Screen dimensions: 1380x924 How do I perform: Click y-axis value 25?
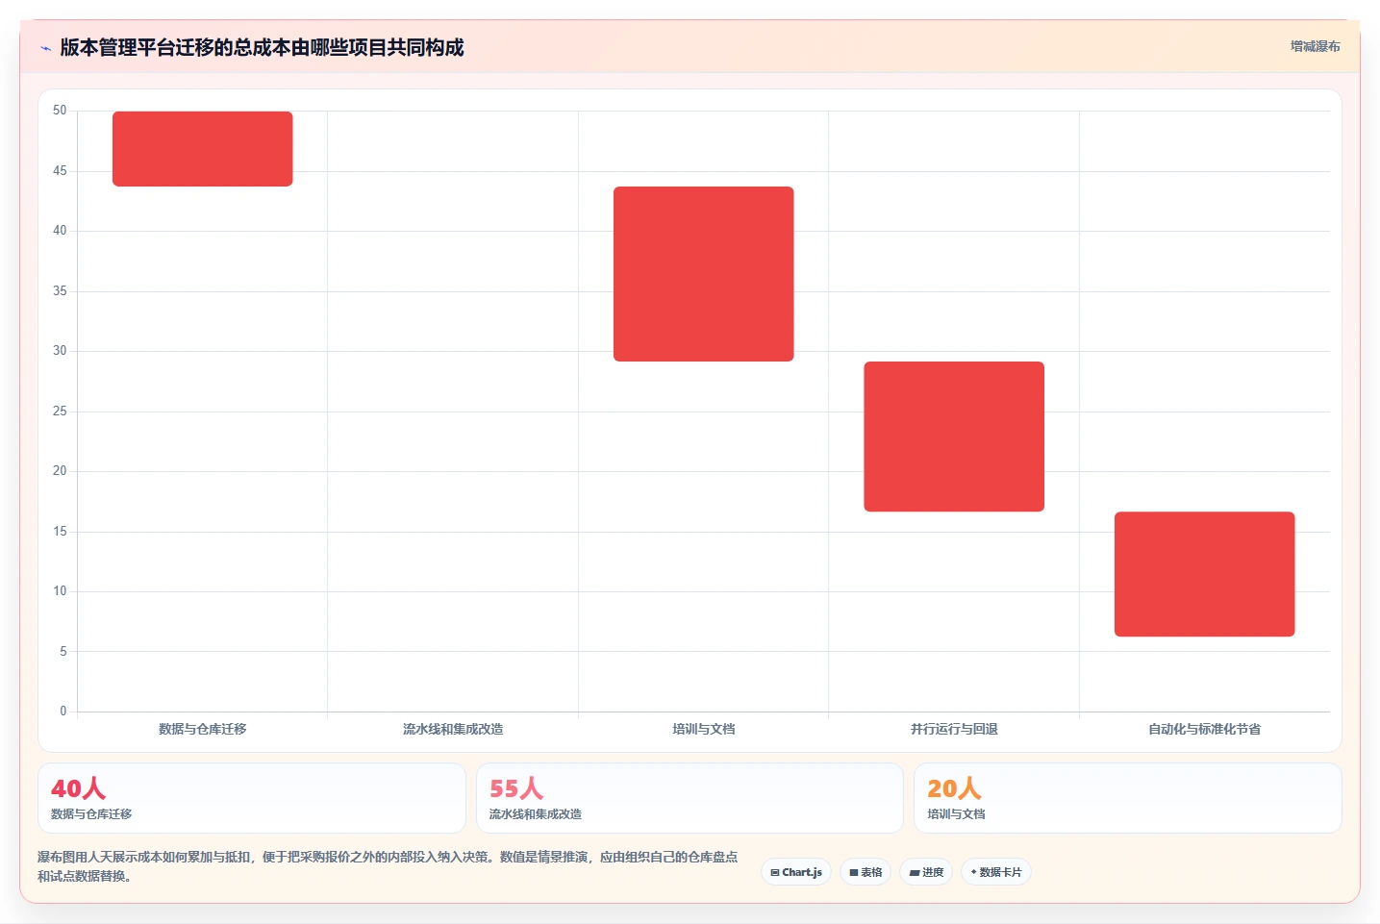coord(60,412)
